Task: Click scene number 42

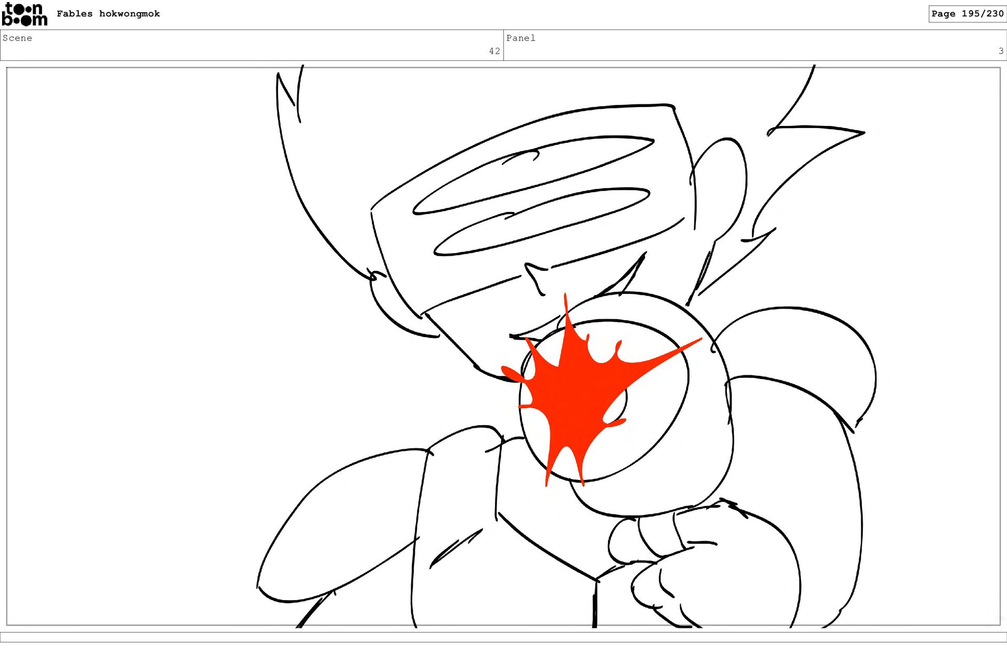Action: click(494, 51)
